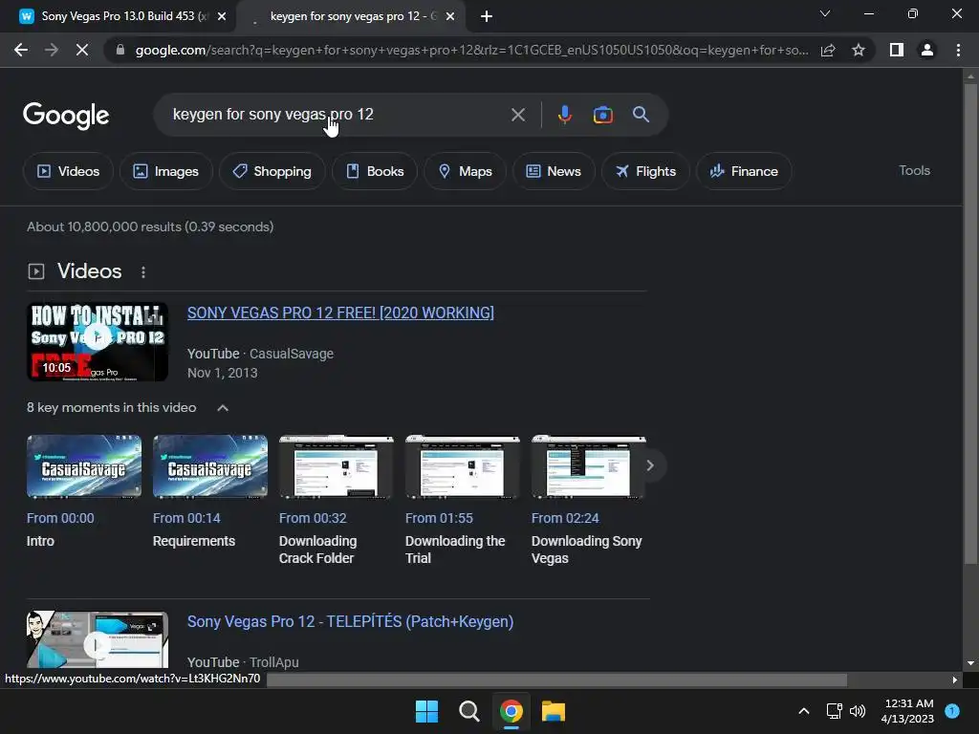Filter results by Shopping

click(x=272, y=171)
